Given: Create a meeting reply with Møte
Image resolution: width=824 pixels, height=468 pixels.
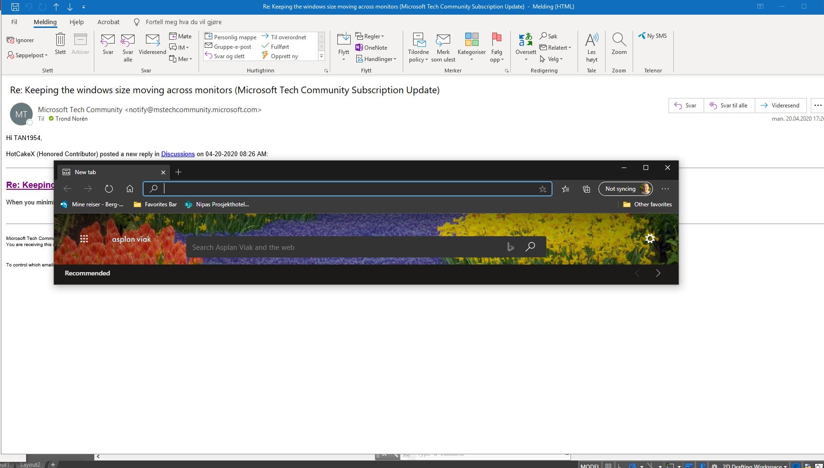Looking at the screenshot, I should pos(181,36).
